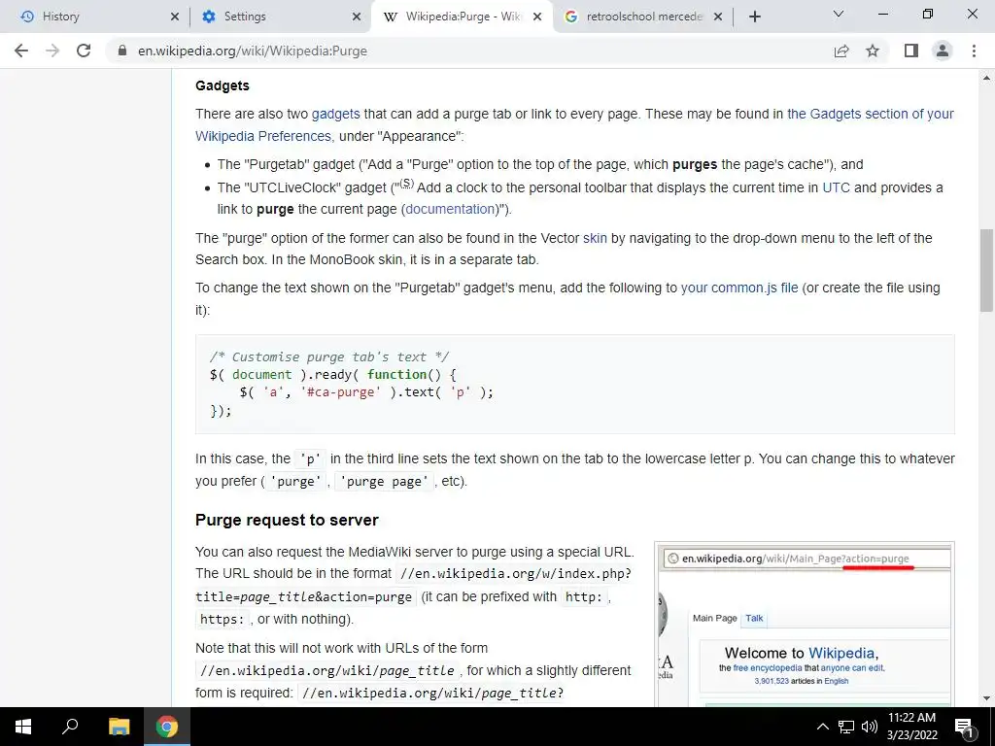Click the scrollbar up arrow
The height and width of the screenshot is (746, 995).
(x=986, y=78)
